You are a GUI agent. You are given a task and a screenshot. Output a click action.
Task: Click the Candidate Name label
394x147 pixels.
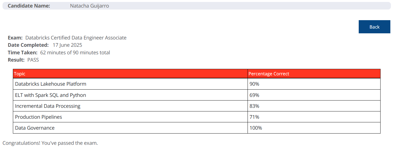click(x=29, y=6)
